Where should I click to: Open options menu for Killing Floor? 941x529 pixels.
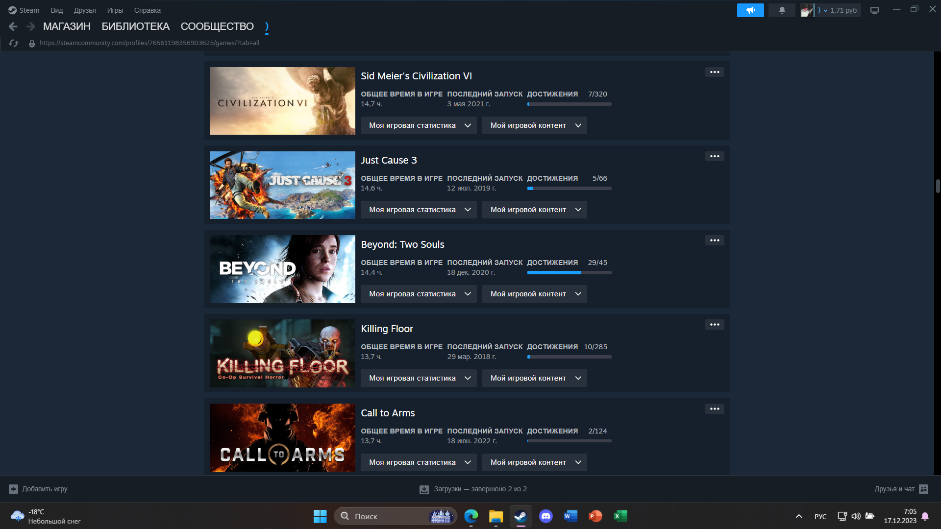coord(715,325)
